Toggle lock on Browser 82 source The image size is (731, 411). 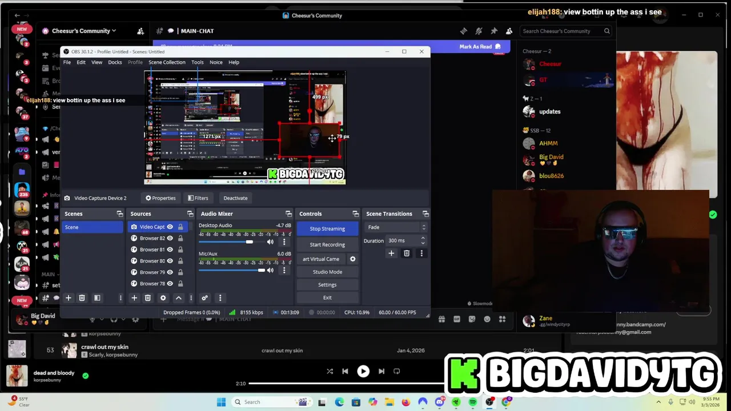180,239
